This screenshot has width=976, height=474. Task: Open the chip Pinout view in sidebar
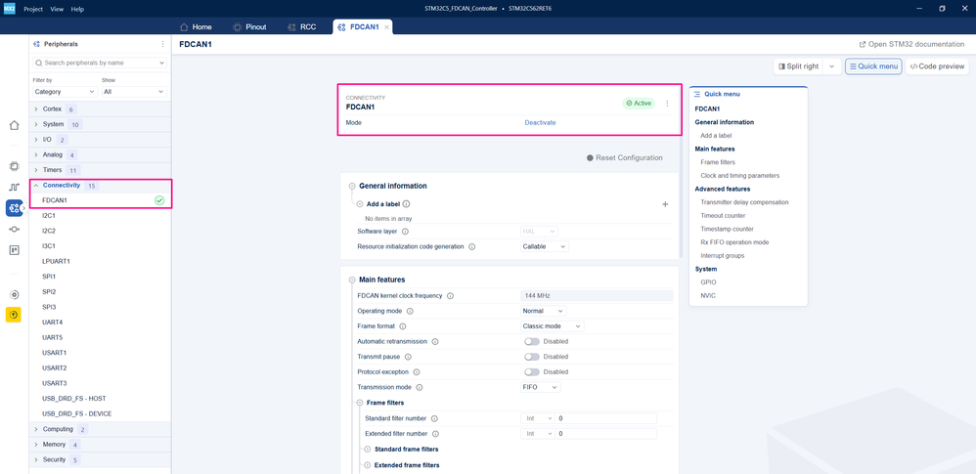14,166
